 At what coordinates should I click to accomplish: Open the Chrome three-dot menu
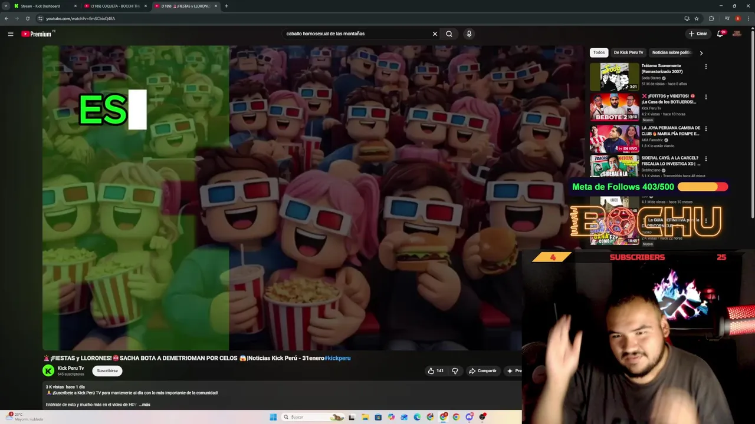click(x=748, y=18)
